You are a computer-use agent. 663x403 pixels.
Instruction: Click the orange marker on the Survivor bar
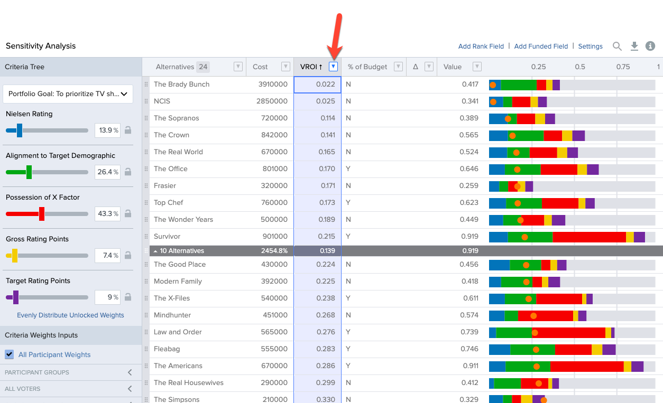(x=524, y=237)
